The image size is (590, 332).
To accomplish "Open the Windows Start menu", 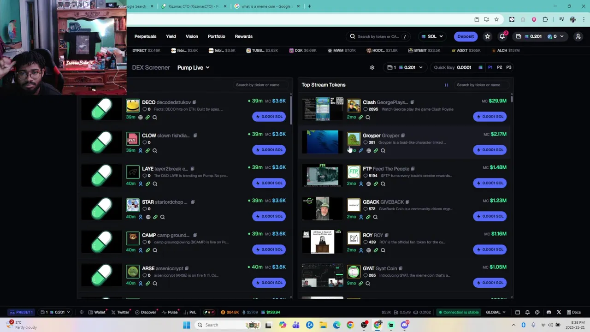I will 186,325.
